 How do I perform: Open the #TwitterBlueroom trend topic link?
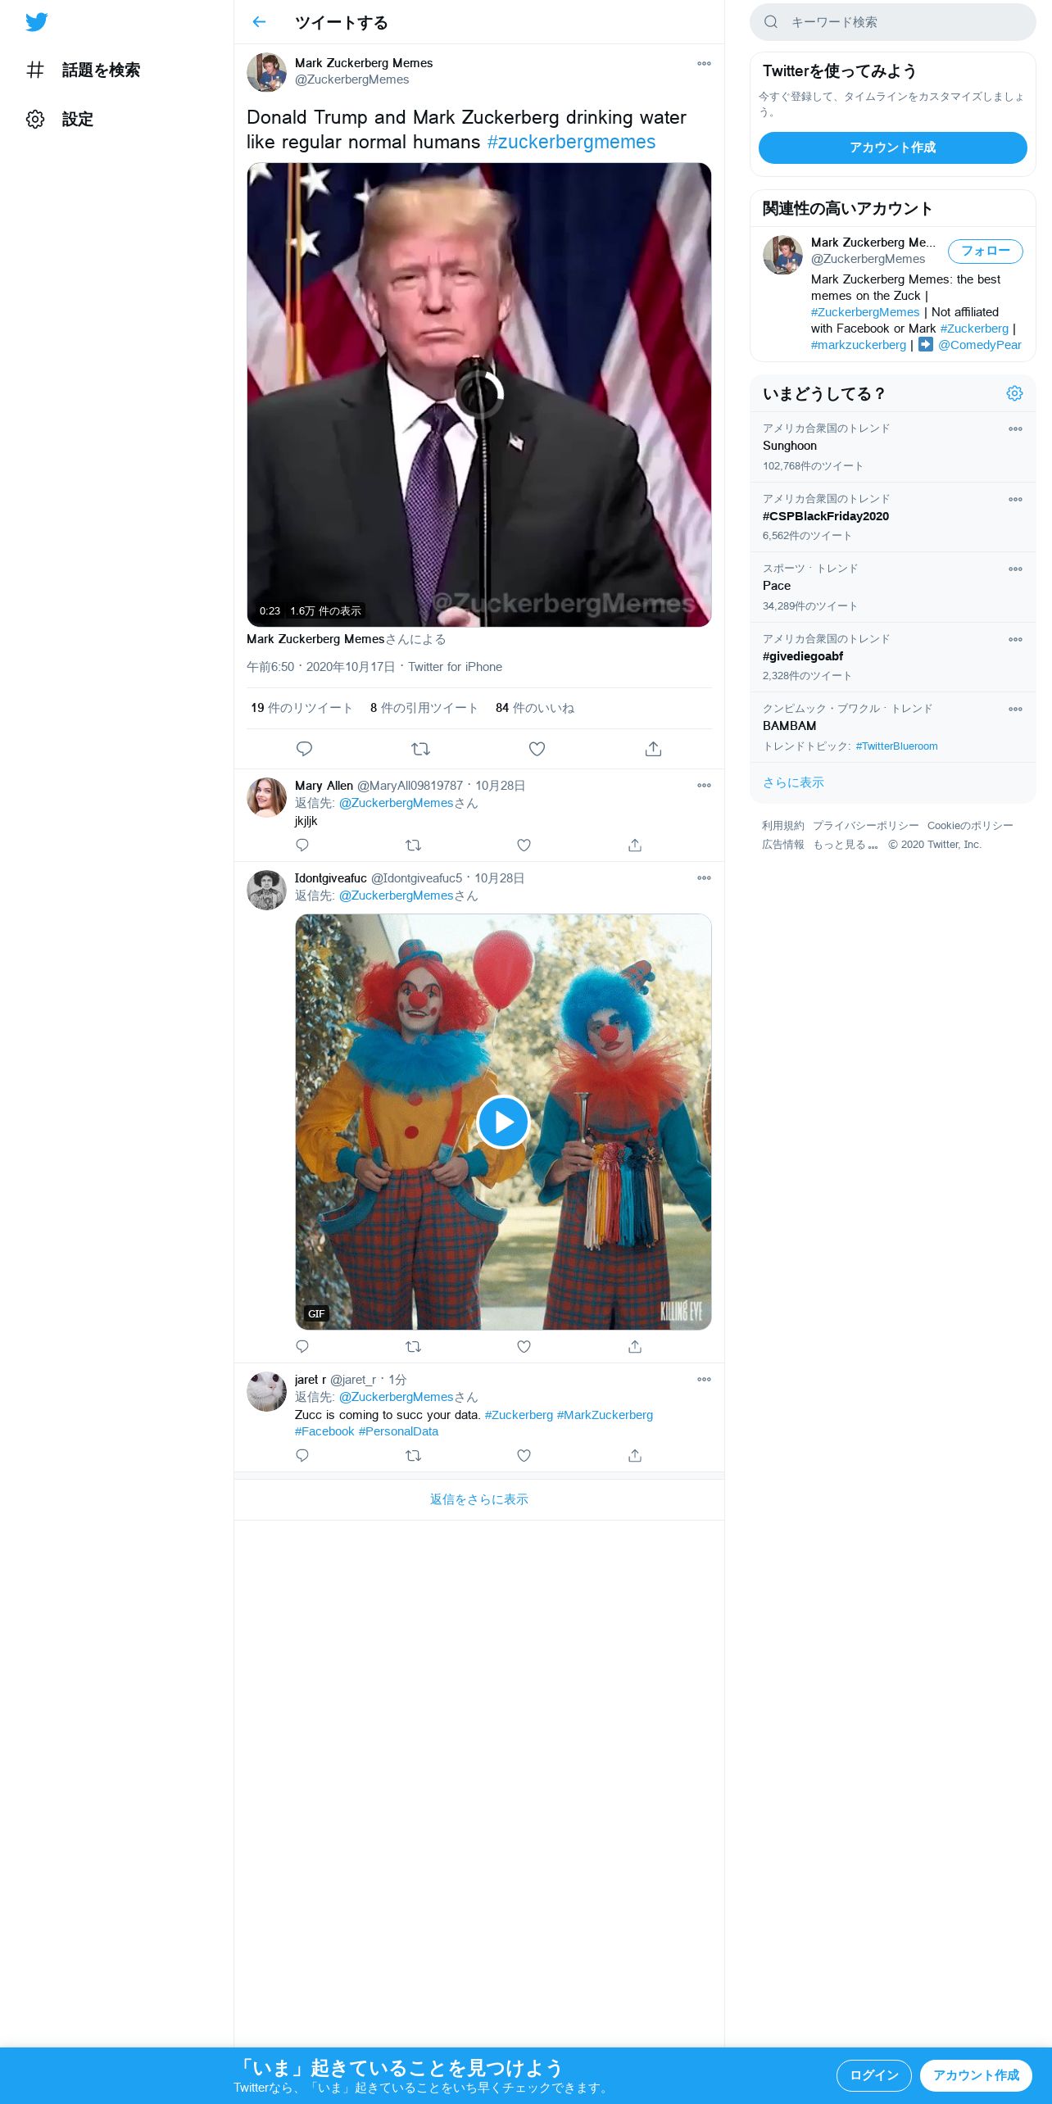(896, 746)
